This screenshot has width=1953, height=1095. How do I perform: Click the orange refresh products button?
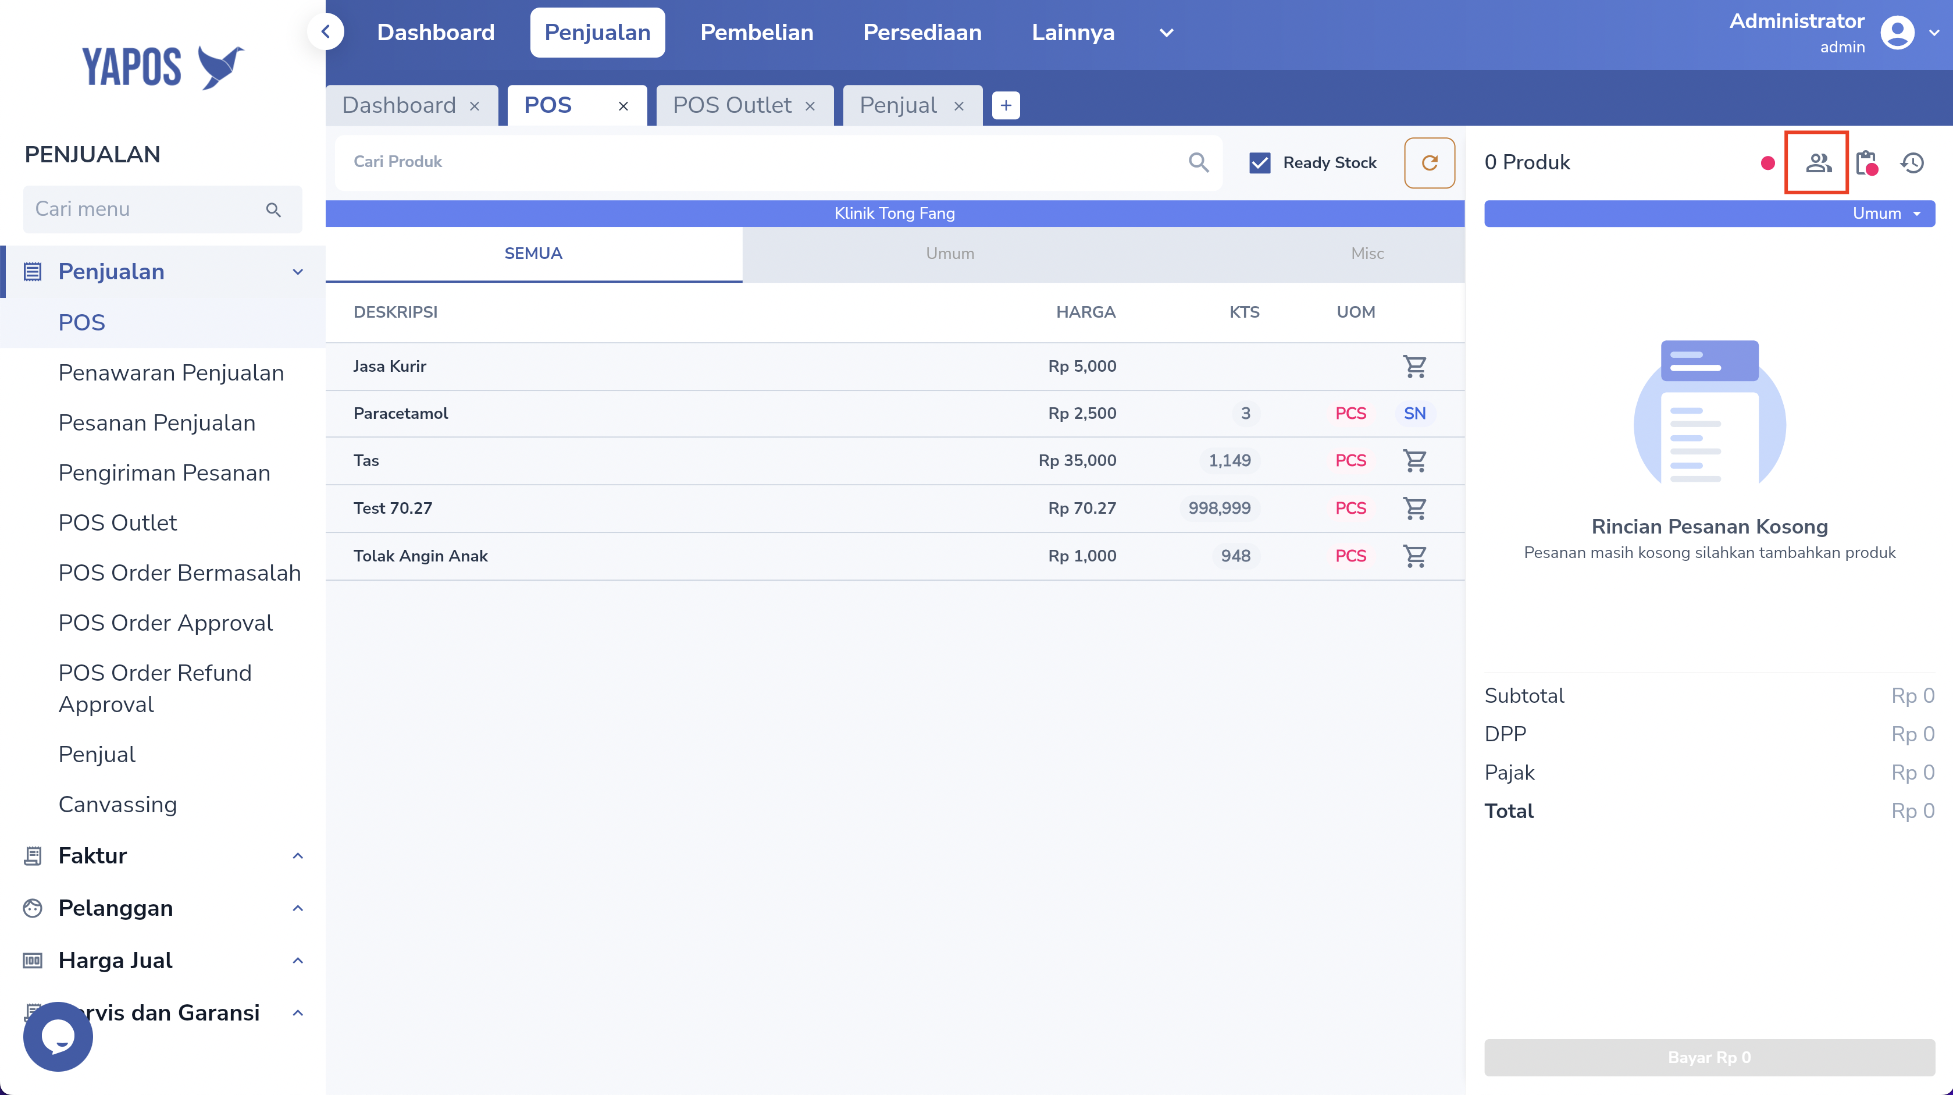[x=1429, y=162]
